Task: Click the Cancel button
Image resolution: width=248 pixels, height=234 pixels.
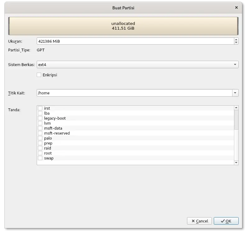Action: pos(199,221)
